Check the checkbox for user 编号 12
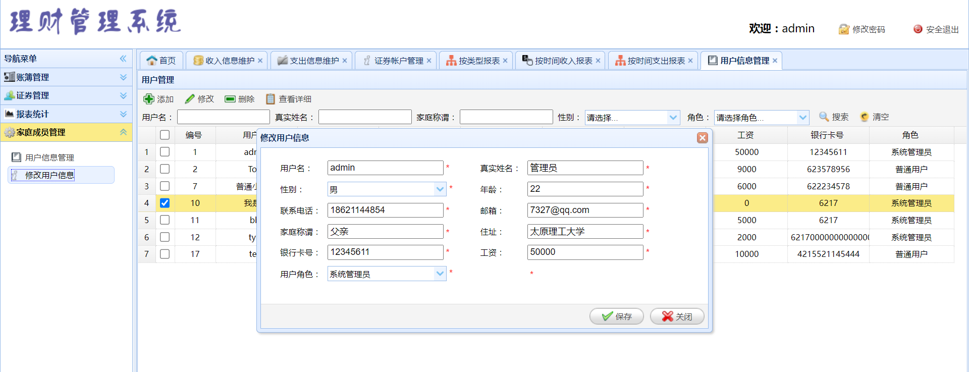The image size is (969, 372). (x=165, y=237)
